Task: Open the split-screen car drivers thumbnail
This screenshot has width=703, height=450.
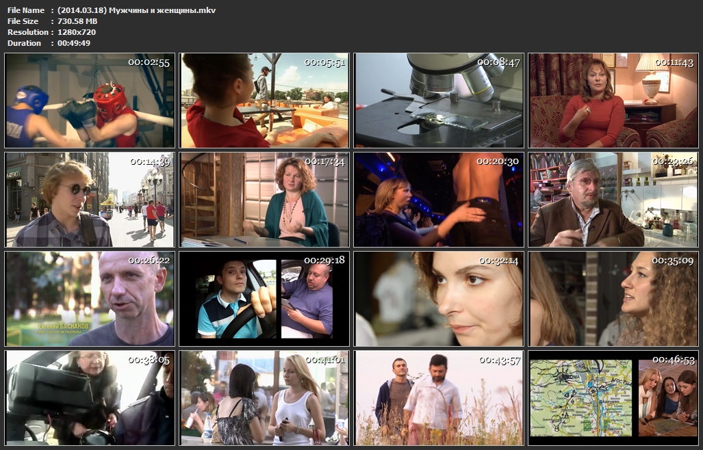Action: coord(264,299)
